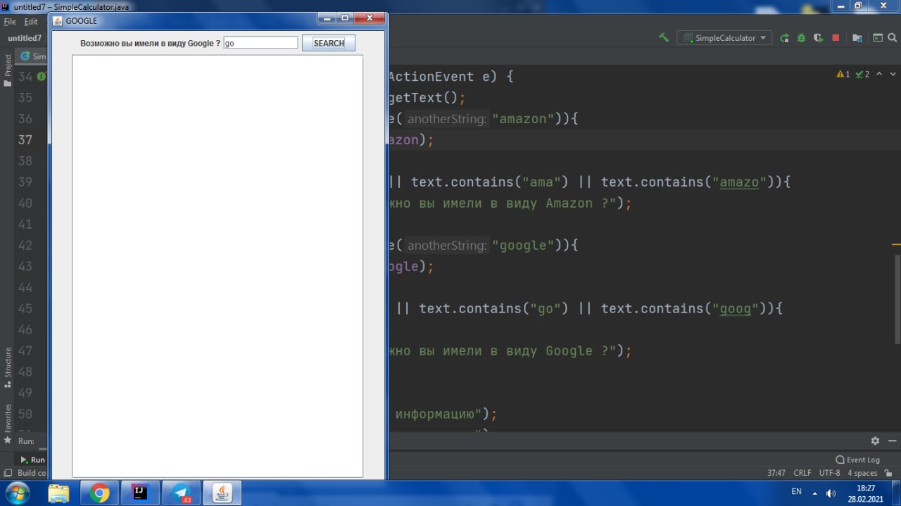Screen dimensions: 901x506
Task: Change CRLF line separator in status bar
Action: [802, 473]
